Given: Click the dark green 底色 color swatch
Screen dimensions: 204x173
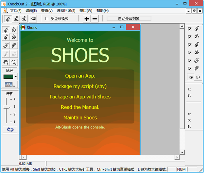Looking at the screenshot, I should 8,77.
